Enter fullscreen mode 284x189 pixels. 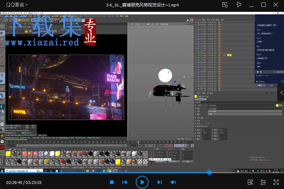[x=276, y=182]
